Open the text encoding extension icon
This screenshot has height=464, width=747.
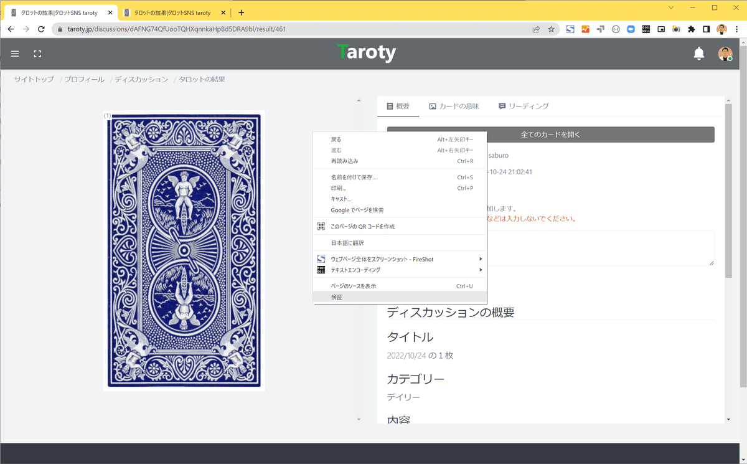pyautogui.click(x=646, y=29)
